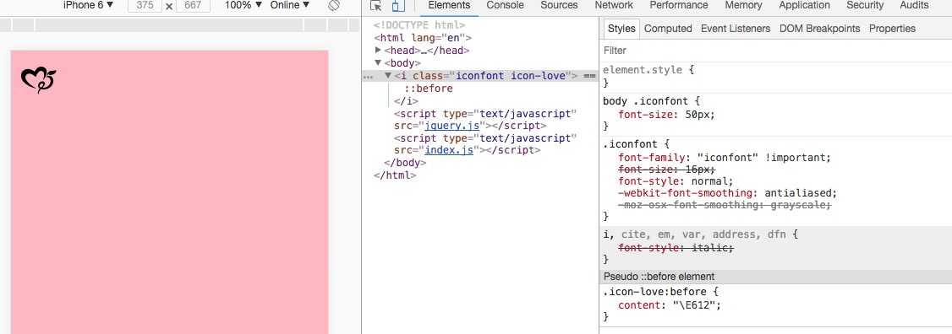Open the Audits tab
This screenshot has height=334, width=952.
tap(914, 5)
